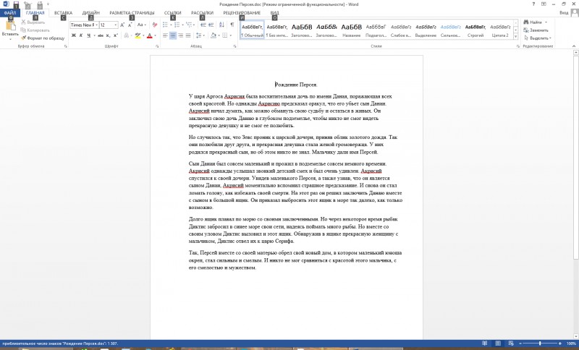This screenshot has width=579, height=350.
Task: Open the Paragraph (Абзац) dialog launcher
Action: tap(234, 46)
